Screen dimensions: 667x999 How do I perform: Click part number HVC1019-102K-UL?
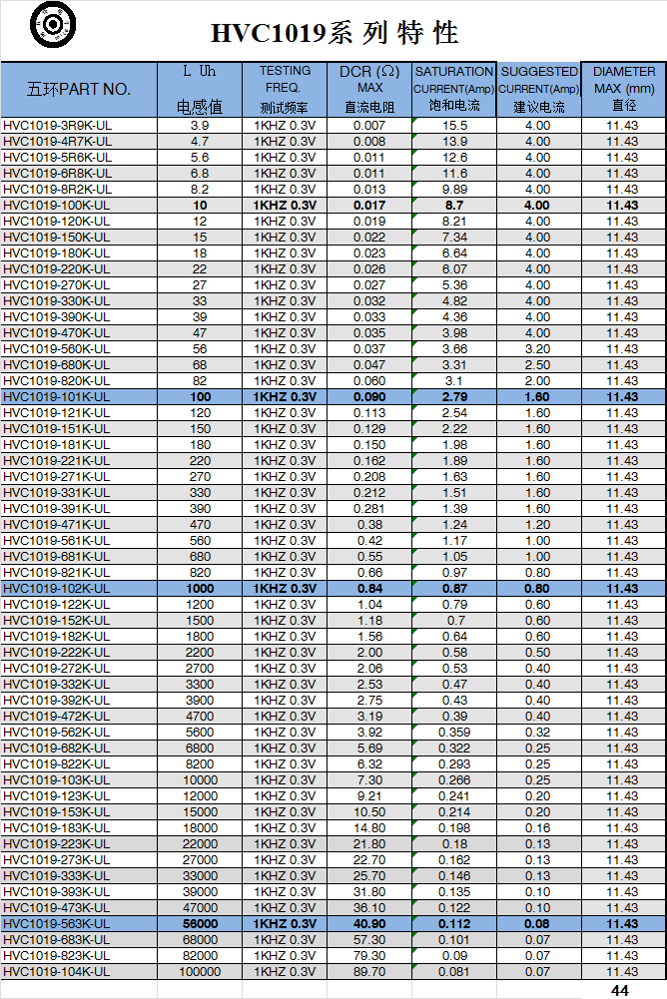click(x=57, y=589)
